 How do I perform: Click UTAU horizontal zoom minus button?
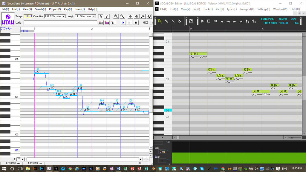tap(144, 159)
